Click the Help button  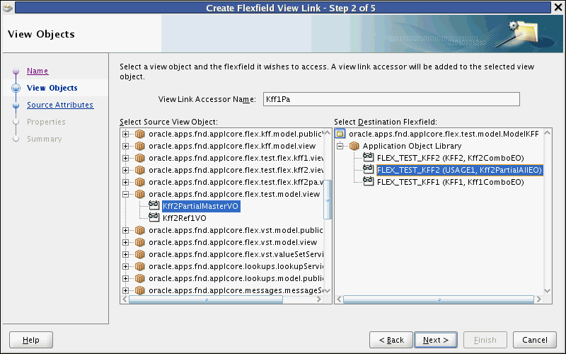point(31,340)
